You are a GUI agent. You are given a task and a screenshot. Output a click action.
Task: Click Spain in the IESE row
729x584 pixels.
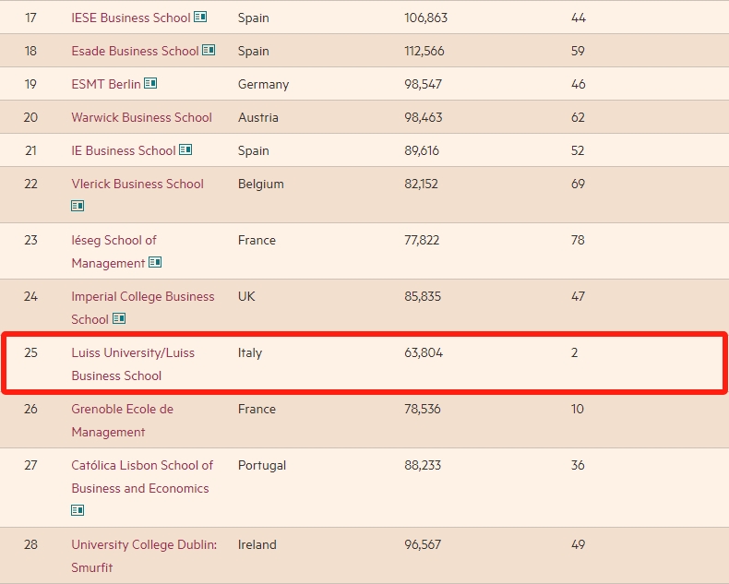point(254,18)
